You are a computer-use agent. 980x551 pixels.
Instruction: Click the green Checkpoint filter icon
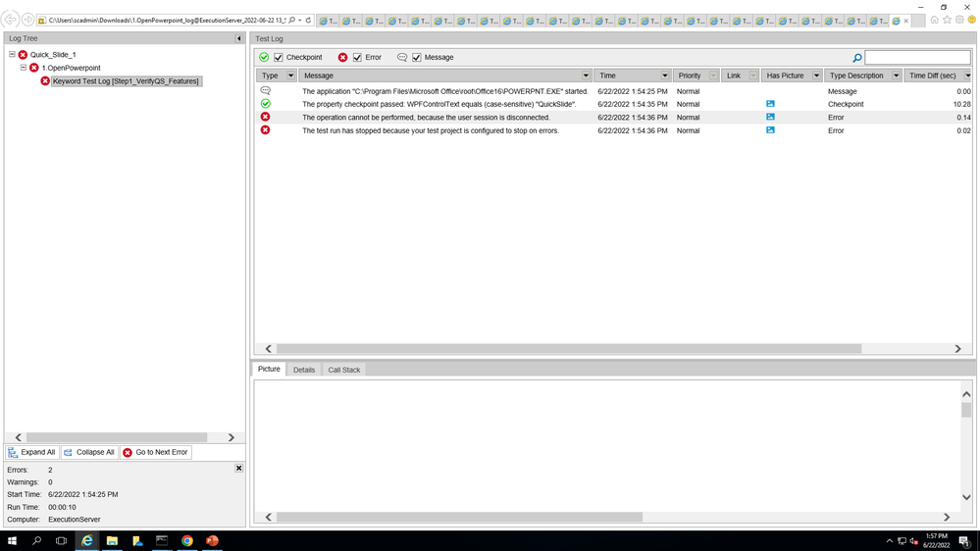click(x=265, y=58)
